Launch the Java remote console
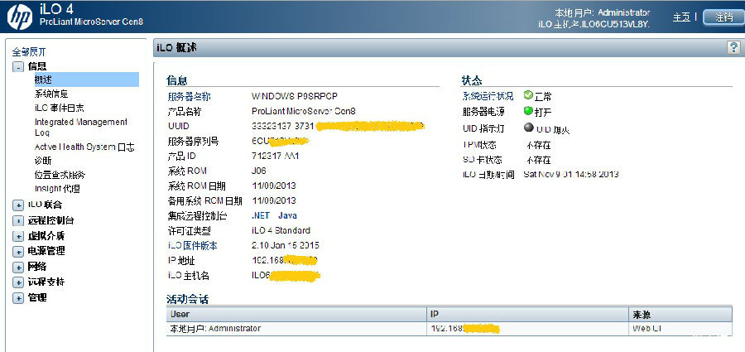Screen dimensions: 745x352 (x=287, y=215)
